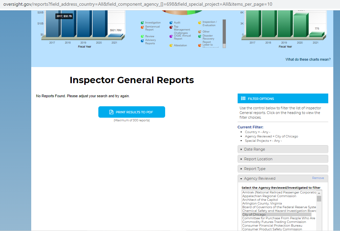Click the 2017 bar in the green chart

pyautogui.click(x=254, y=23)
